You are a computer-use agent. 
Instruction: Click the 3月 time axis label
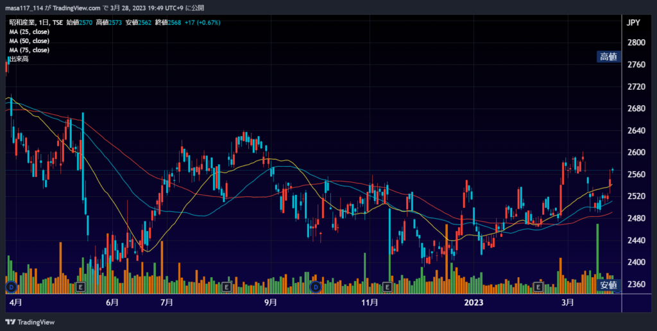coord(568,303)
